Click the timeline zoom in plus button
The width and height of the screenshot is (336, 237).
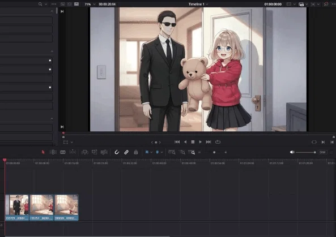pyautogui.click(x=226, y=152)
